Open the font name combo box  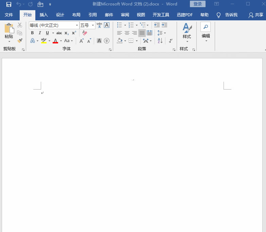pyautogui.click(x=54, y=25)
